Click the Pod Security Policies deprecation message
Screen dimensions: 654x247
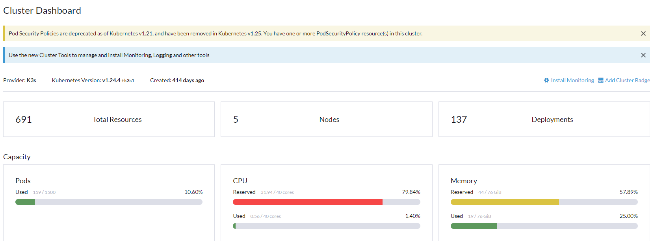click(x=216, y=33)
